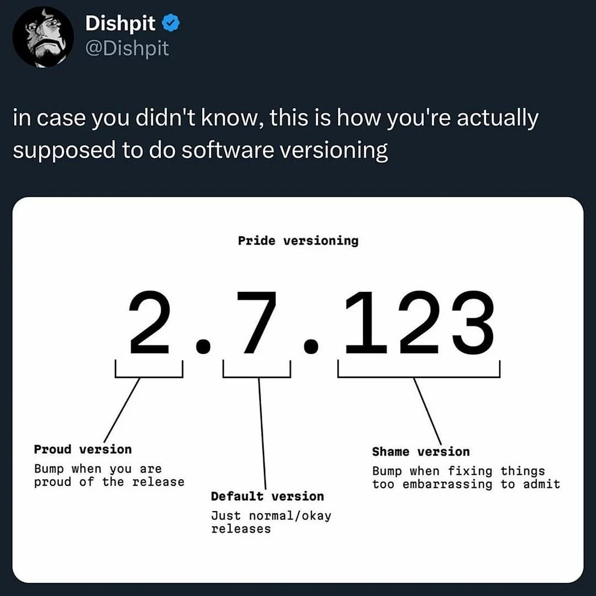Click the bracket under number 7
The image size is (596, 596).
pyautogui.click(x=257, y=375)
